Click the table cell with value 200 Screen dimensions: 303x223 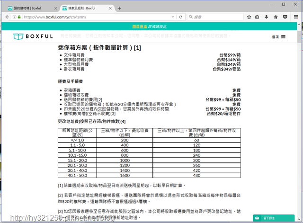[125, 140]
